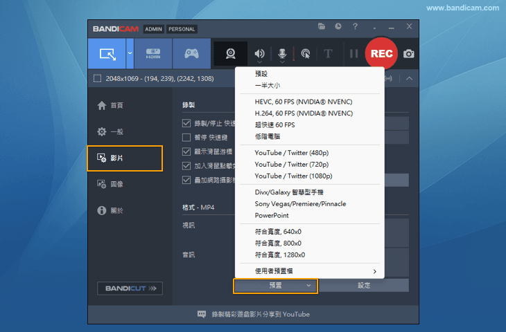Image resolution: width=506 pixels, height=332 pixels.
Task: Open the screen recording mode dropdown arrow
Action: pos(130,53)
